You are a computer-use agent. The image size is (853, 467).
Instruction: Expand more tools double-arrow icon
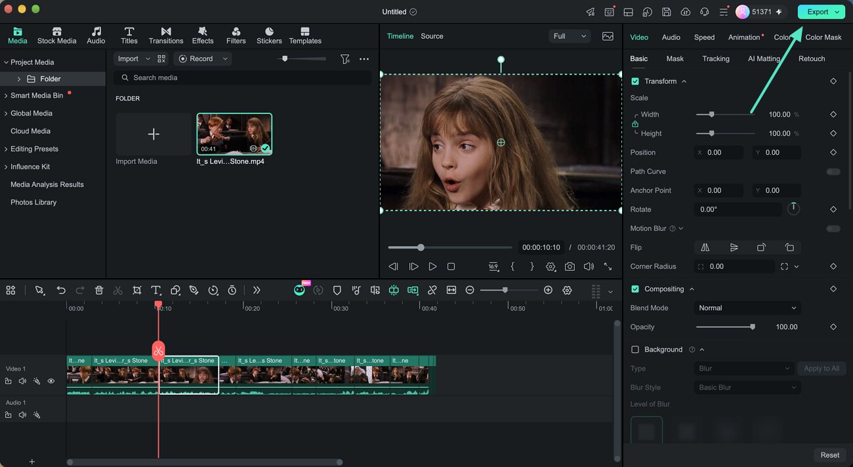(257, 290)
